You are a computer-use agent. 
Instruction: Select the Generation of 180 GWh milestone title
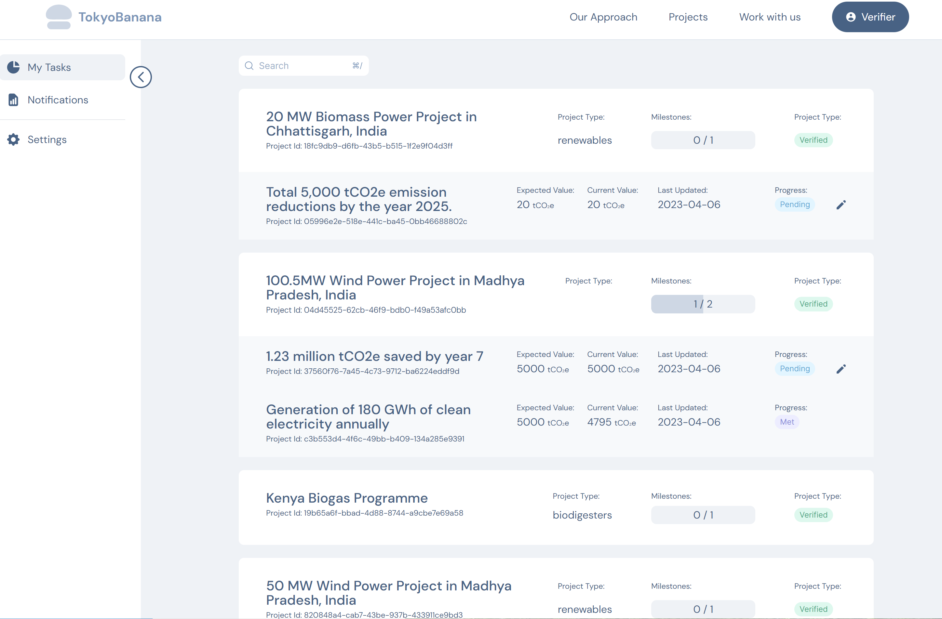368,416
